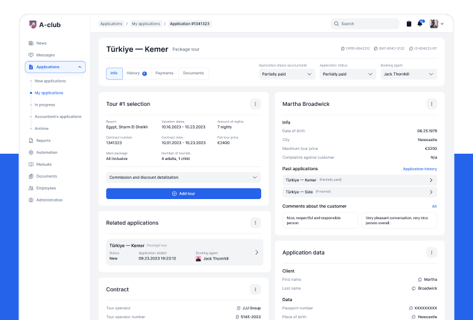
Task: Open comment 'Nice, respectful and responsible person'
Action: tap(320, 220)
